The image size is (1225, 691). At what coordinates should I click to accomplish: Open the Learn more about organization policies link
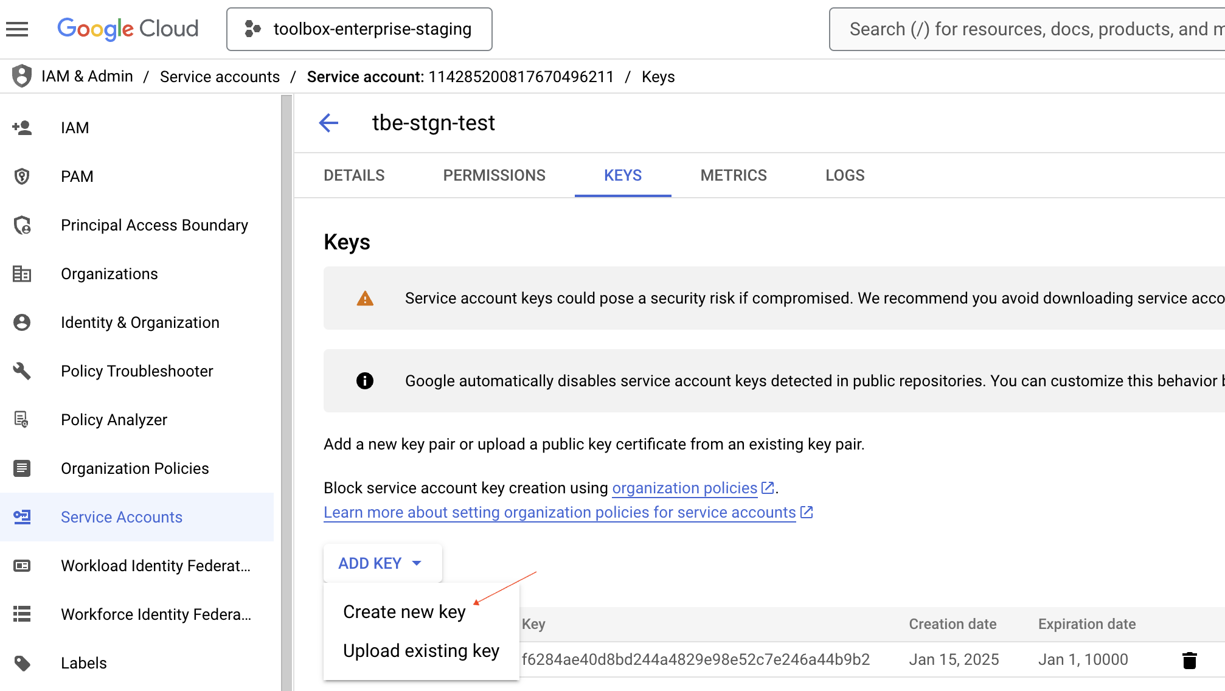(558, 512)
